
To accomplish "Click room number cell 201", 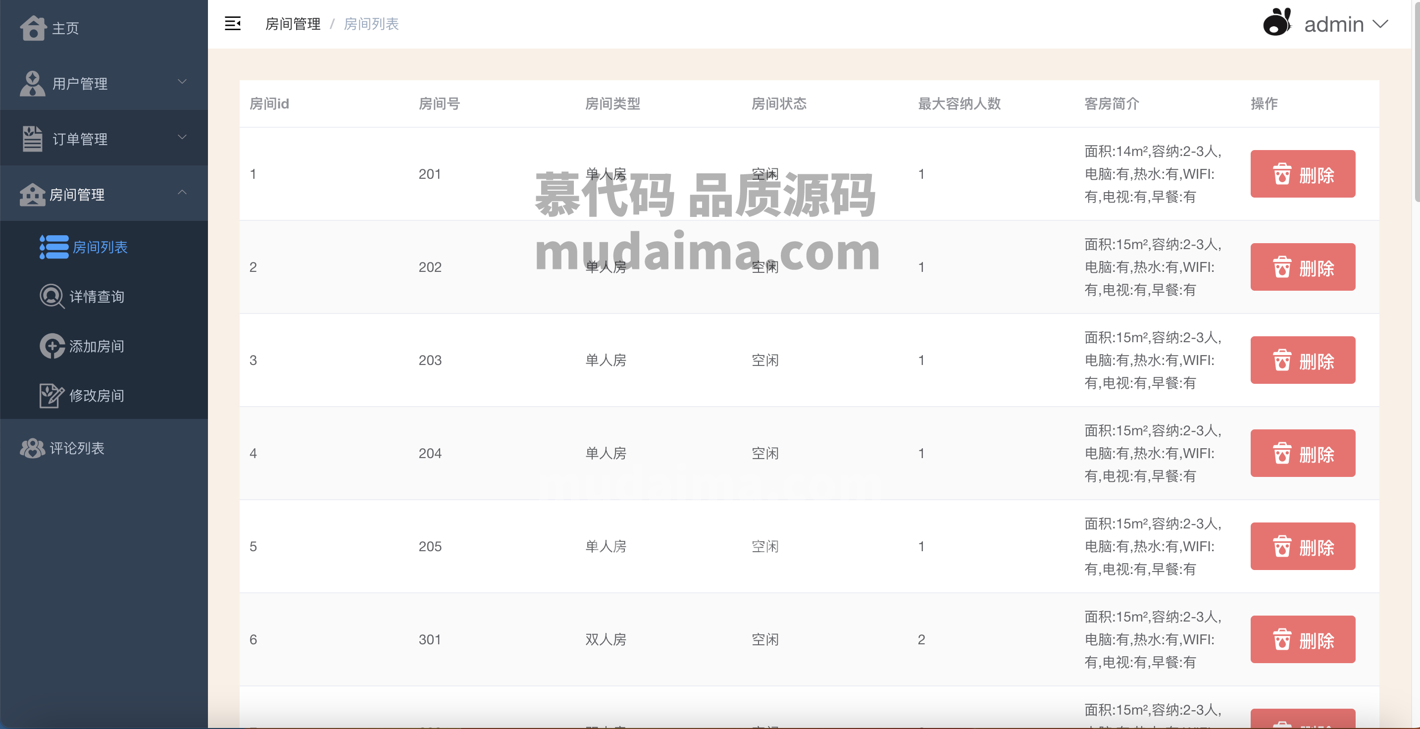I will (x=430, y=174).
